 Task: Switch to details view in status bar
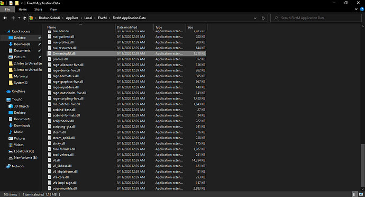point(354,194)
